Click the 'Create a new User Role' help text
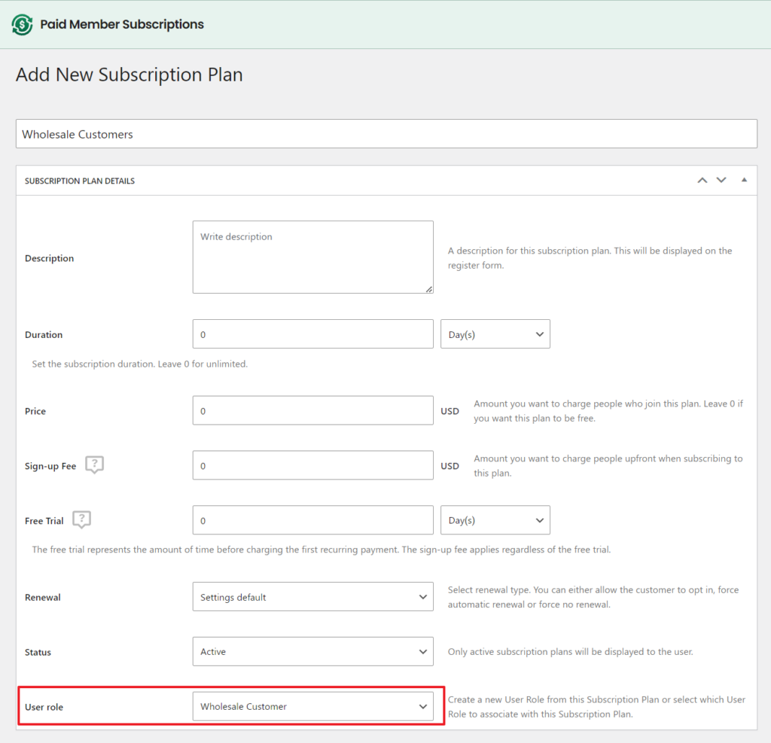 click(596, 707)
